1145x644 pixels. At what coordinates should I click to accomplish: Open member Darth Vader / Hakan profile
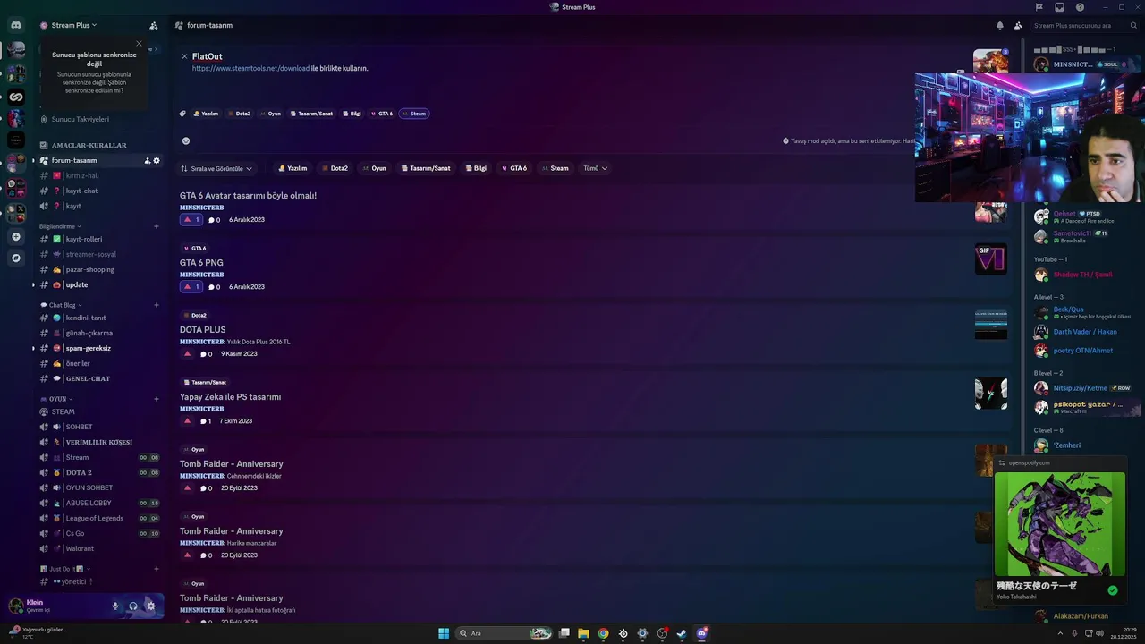coord(1084,332)
